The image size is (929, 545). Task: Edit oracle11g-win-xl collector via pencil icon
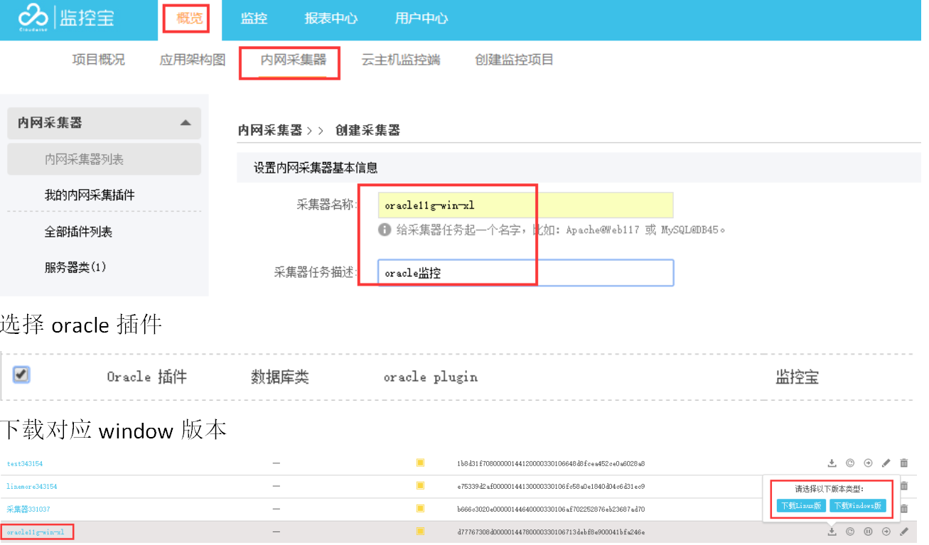coord(904,531)
